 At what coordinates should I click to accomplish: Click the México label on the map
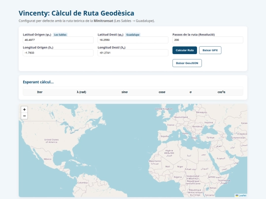pyautogui.click(x=47, y=159)
